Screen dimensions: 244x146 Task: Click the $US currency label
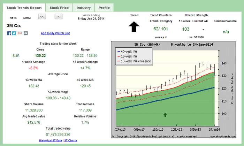pos(16,56)
